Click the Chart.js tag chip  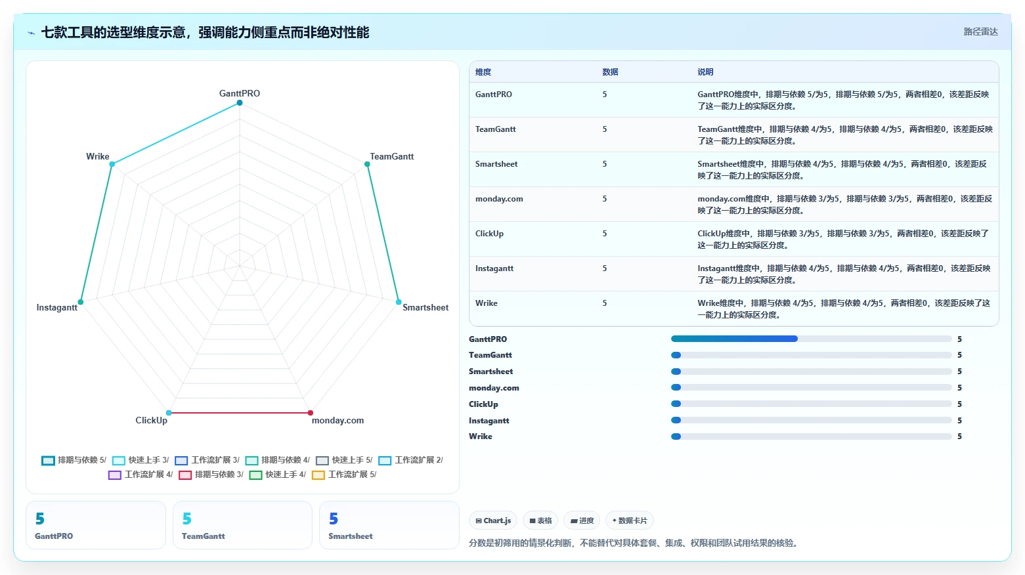pos(493,521)
